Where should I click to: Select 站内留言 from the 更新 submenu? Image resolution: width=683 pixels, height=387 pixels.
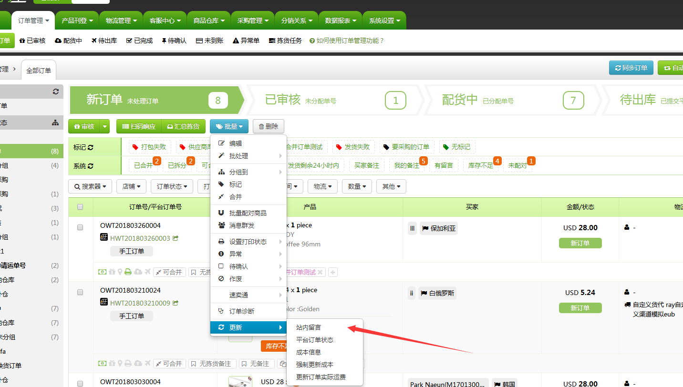[325, 327]
